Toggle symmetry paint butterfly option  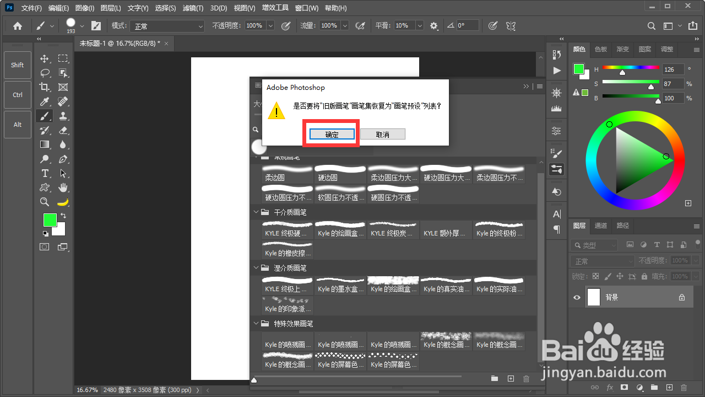511,26
